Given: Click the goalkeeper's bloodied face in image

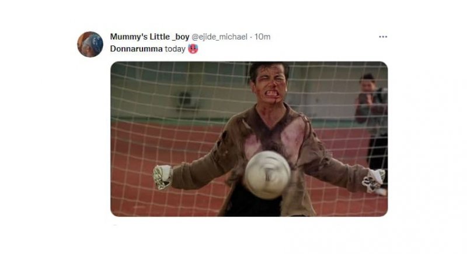Looking at the screenshot, I should tap(270, 86).
